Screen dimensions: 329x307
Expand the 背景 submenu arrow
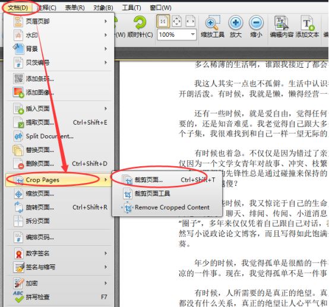pyautogui.click(x=106, y=49)
